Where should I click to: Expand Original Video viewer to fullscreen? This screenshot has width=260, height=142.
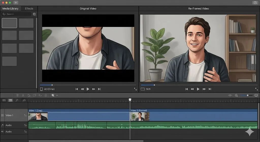pos(135,89)
